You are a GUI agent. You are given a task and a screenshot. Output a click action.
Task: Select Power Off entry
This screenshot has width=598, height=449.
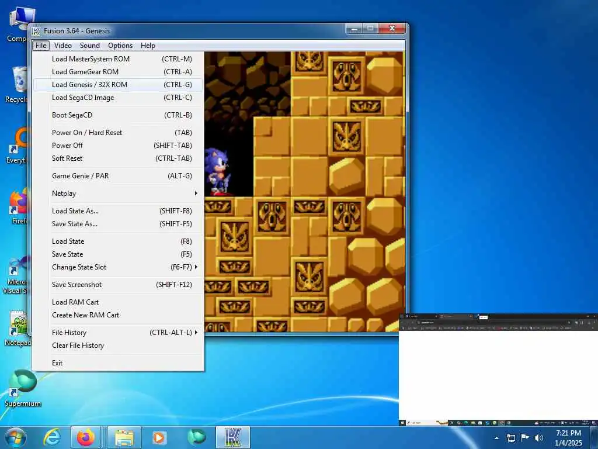click(x=118, y=146)
